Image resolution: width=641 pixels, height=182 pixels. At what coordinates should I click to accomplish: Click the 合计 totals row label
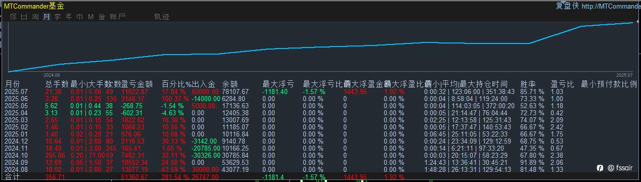coord(13,177)
